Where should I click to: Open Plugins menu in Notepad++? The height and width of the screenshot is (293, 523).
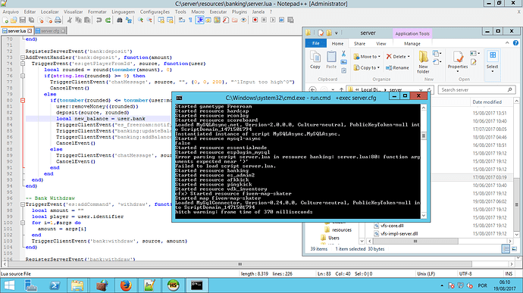coord(240,11)
